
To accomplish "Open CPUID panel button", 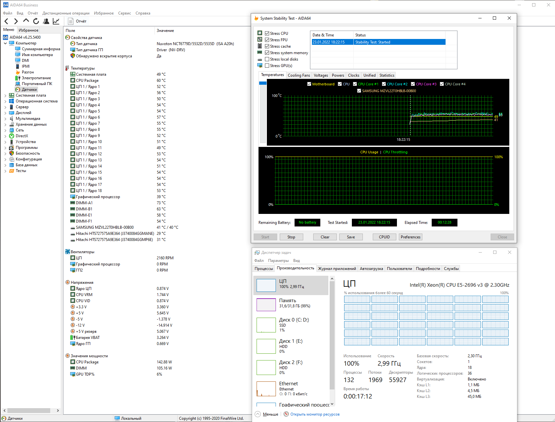I will pos(384,237).
